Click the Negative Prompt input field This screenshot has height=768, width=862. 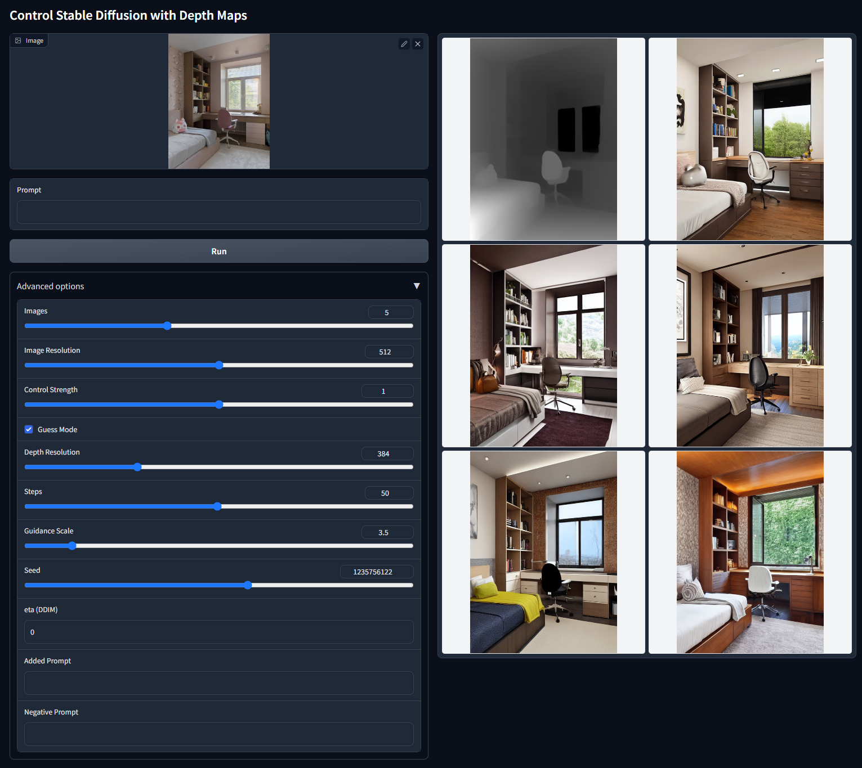[219, 734]
